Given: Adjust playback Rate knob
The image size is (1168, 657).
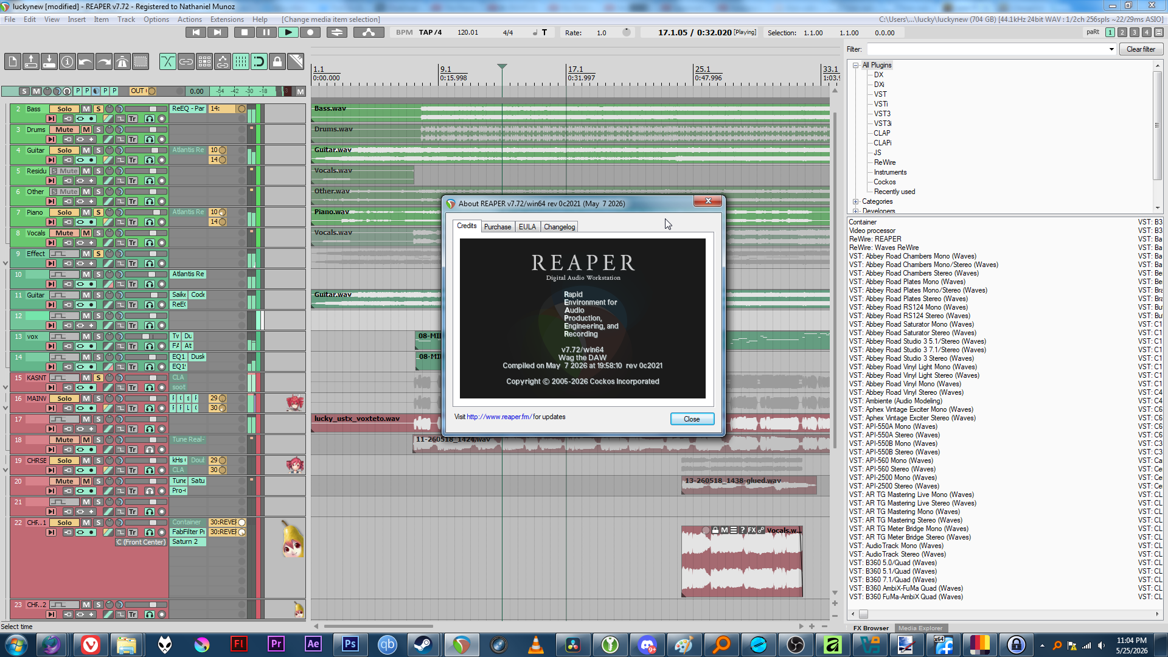Looking at the screenshot, I should (626, 32).
